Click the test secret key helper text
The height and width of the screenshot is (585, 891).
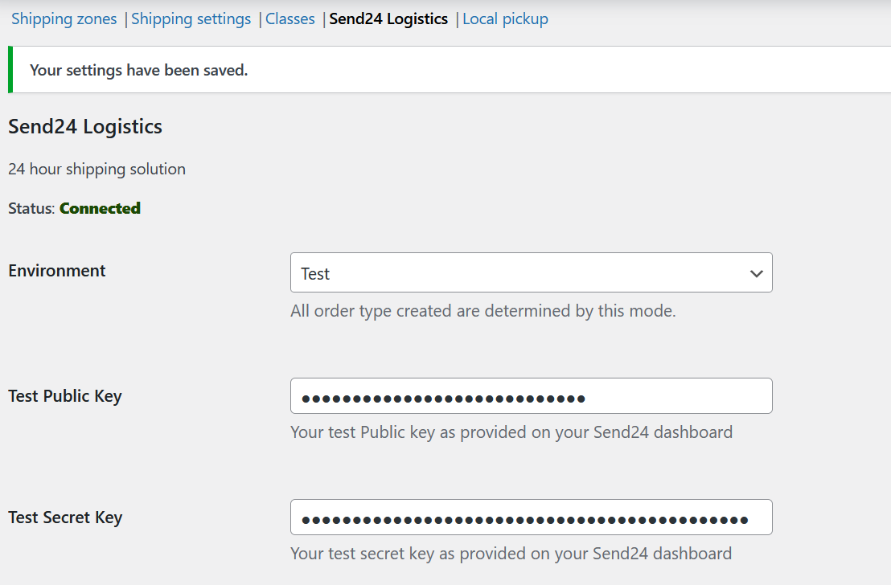(511, 553)
